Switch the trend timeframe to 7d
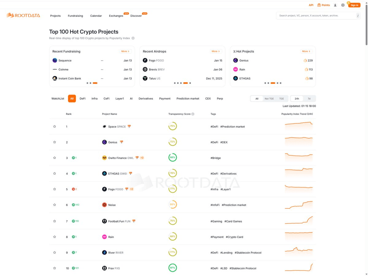368x276 pixels. 309,99
